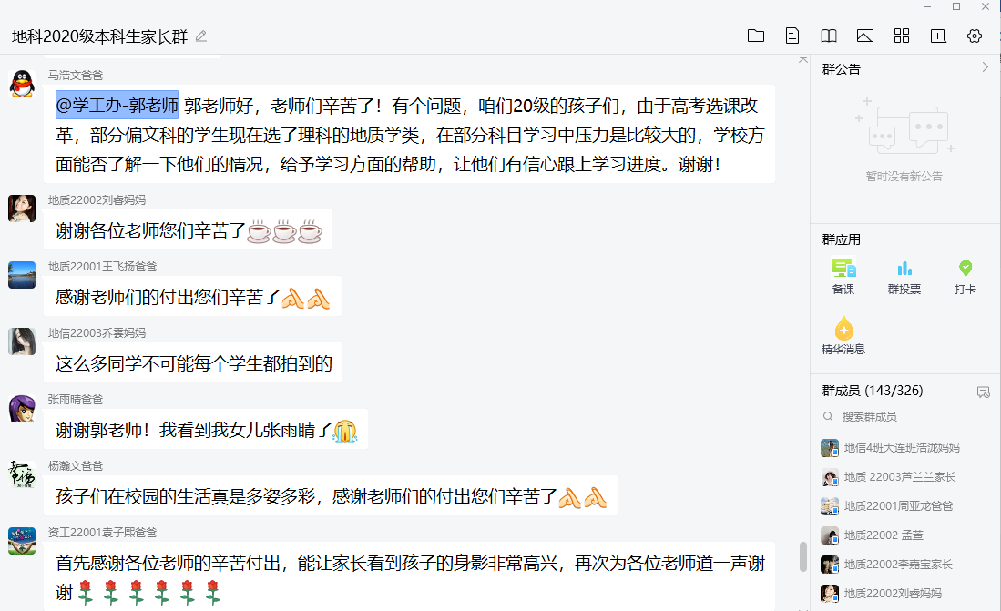This screenshot has width=1001, height=611.
Task: Click the invite members plus icon
Action: [x=938, y=36]
